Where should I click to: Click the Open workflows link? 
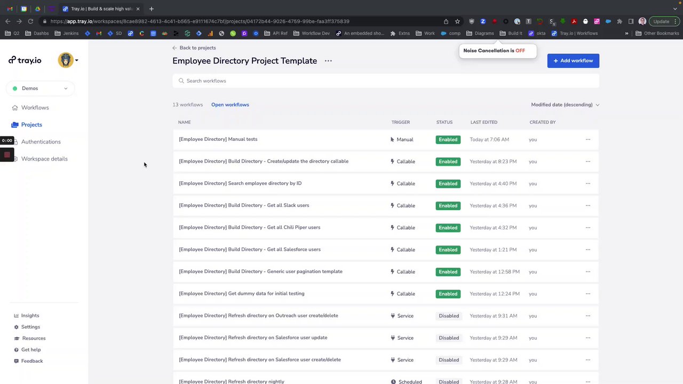click(230, 105)
